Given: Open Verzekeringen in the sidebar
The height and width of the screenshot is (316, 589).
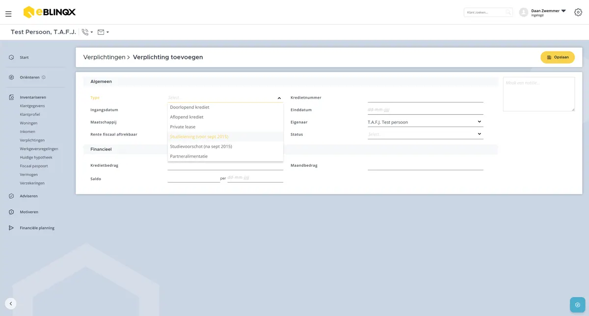Looking at the screenshot, I should [32, 183].
